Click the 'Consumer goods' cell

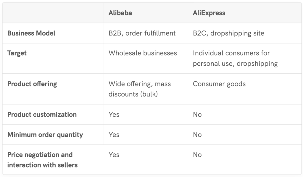coord(219,84)
